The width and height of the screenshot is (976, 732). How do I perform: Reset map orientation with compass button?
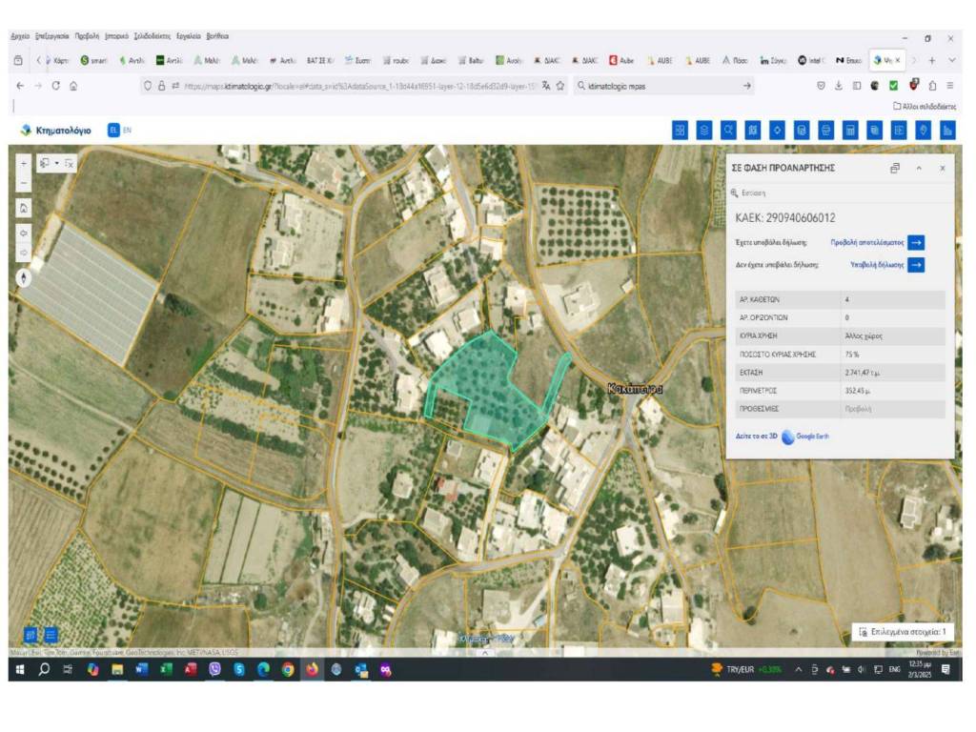(x=24, y=278)
